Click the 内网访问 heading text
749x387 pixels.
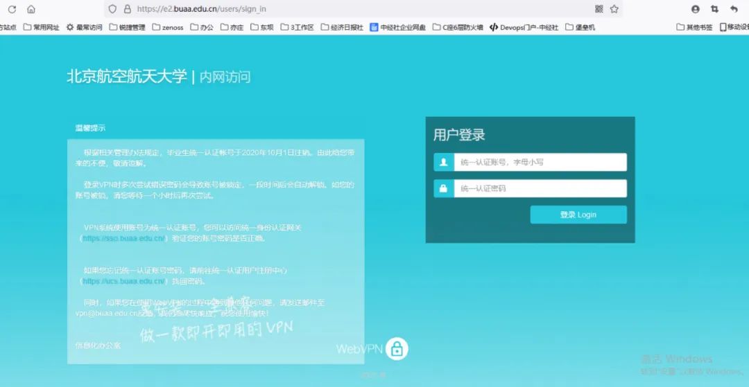(x=225, y=77)
